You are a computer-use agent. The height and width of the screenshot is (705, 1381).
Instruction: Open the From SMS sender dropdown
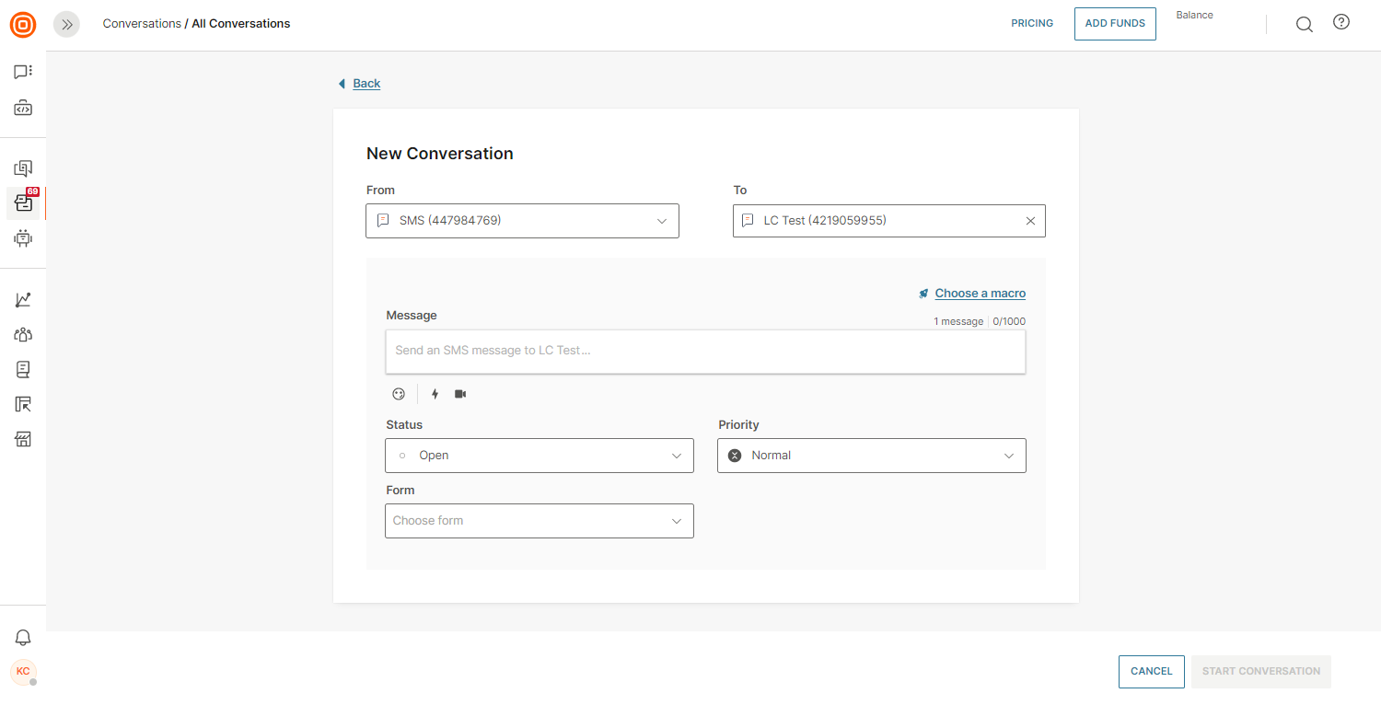pos(522,221)
